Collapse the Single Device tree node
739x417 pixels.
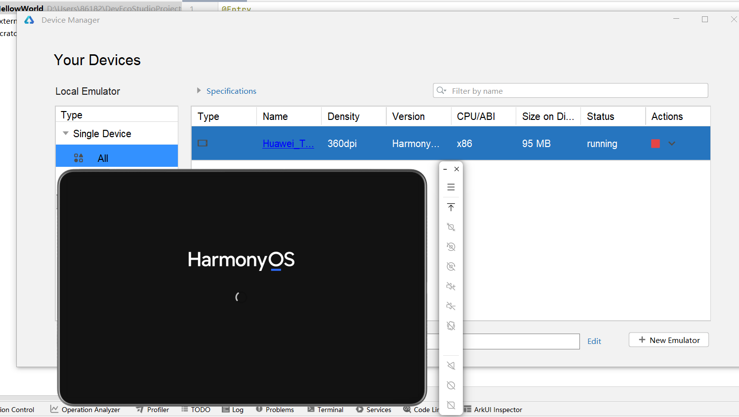point(66,134)
